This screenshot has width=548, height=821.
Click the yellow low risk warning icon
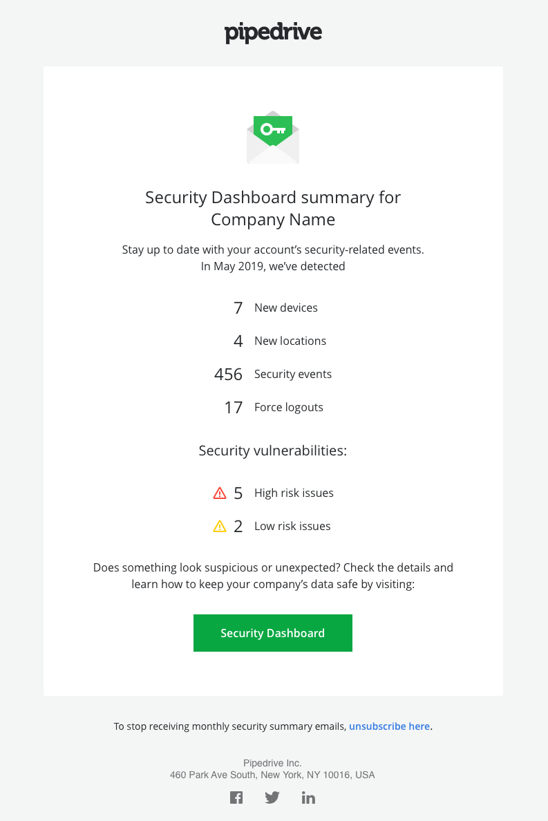(220, 526)
